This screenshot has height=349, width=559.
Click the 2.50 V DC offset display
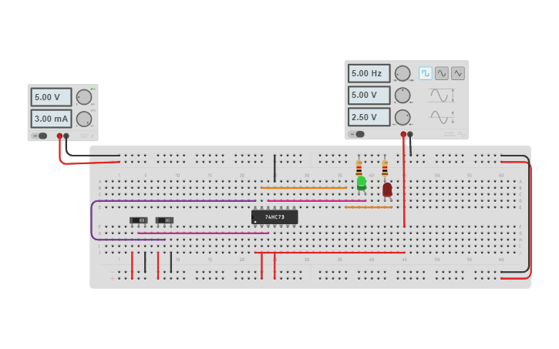click(369, 117)
